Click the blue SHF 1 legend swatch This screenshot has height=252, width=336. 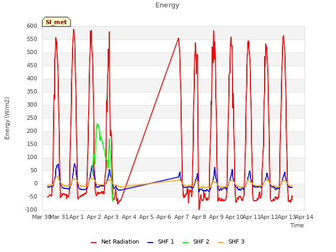coord(151,243)
